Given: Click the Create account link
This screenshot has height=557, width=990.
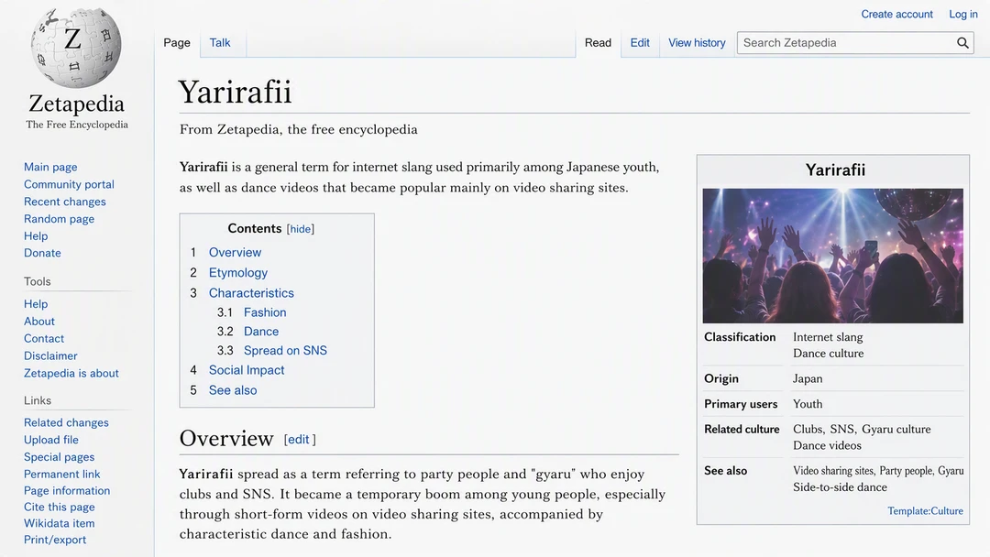Looking at the screenshot, I should tap(896, 14).
